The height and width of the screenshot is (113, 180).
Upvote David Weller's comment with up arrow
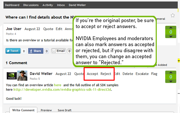coord(171,72)
